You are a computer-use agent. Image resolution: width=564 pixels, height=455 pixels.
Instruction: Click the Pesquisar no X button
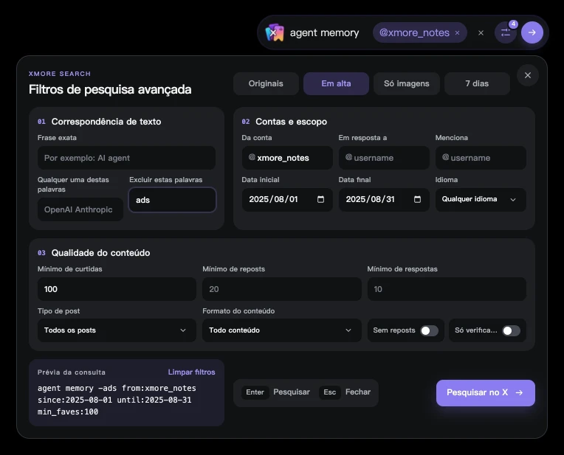486,393
